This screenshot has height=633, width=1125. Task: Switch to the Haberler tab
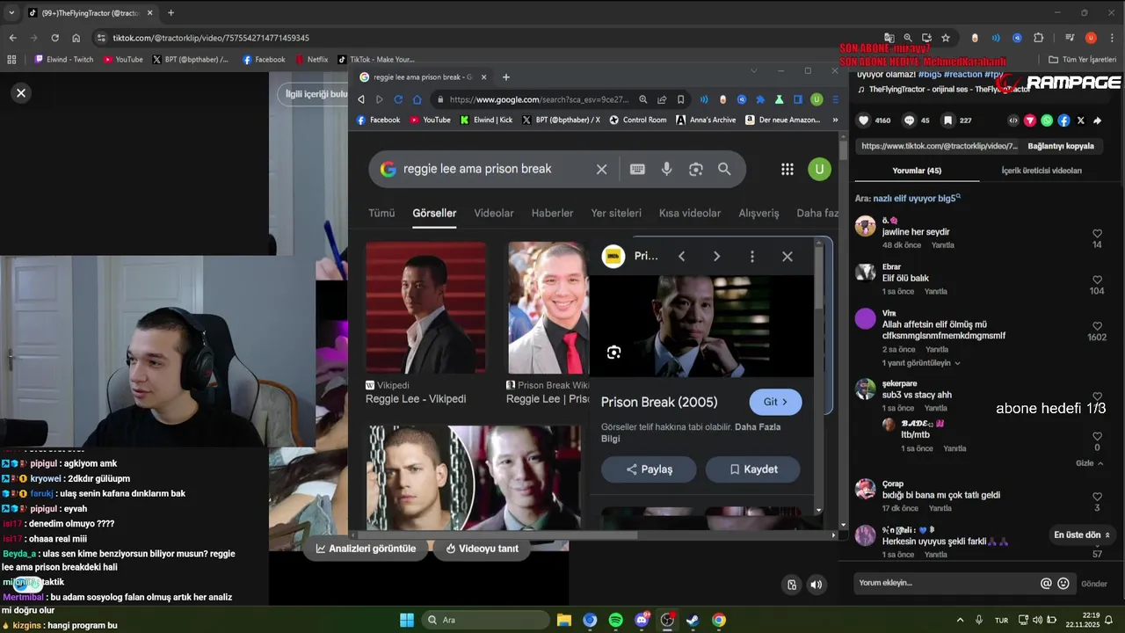point(552,213)
